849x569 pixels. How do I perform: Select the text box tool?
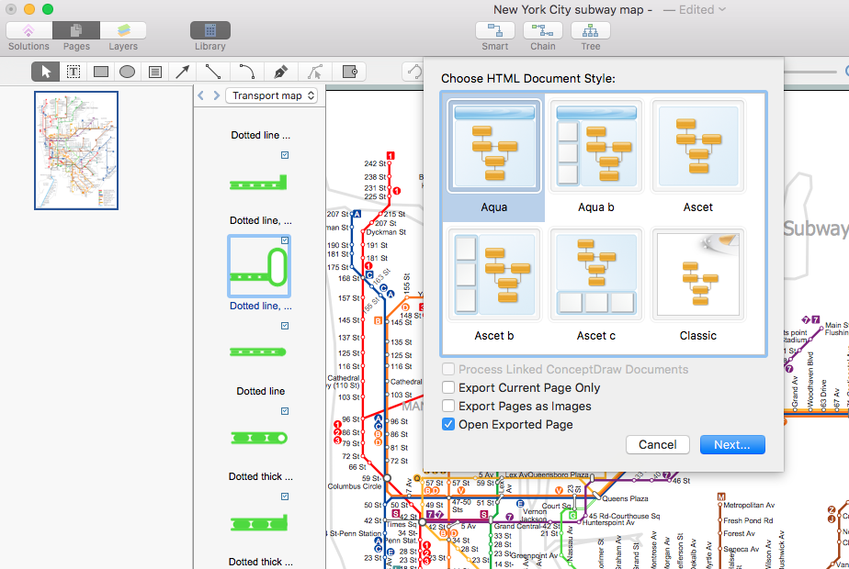[74, 72]
